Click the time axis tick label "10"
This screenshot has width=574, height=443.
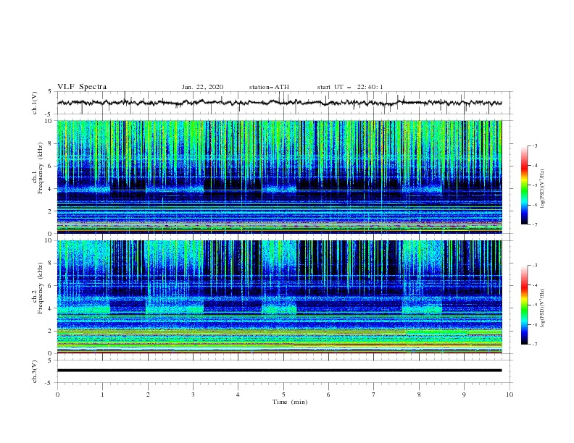[509, 395]
